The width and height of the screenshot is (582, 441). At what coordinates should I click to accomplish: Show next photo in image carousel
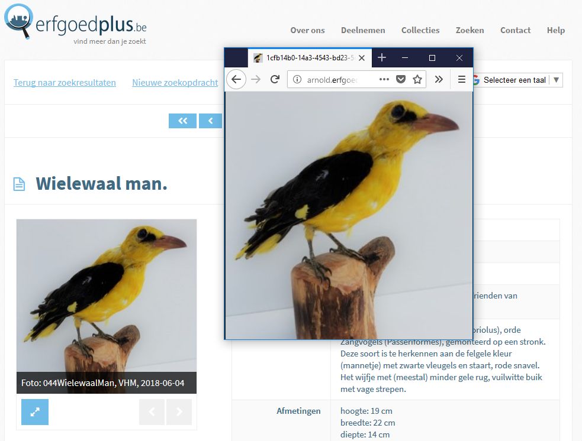tap(179, 411)
